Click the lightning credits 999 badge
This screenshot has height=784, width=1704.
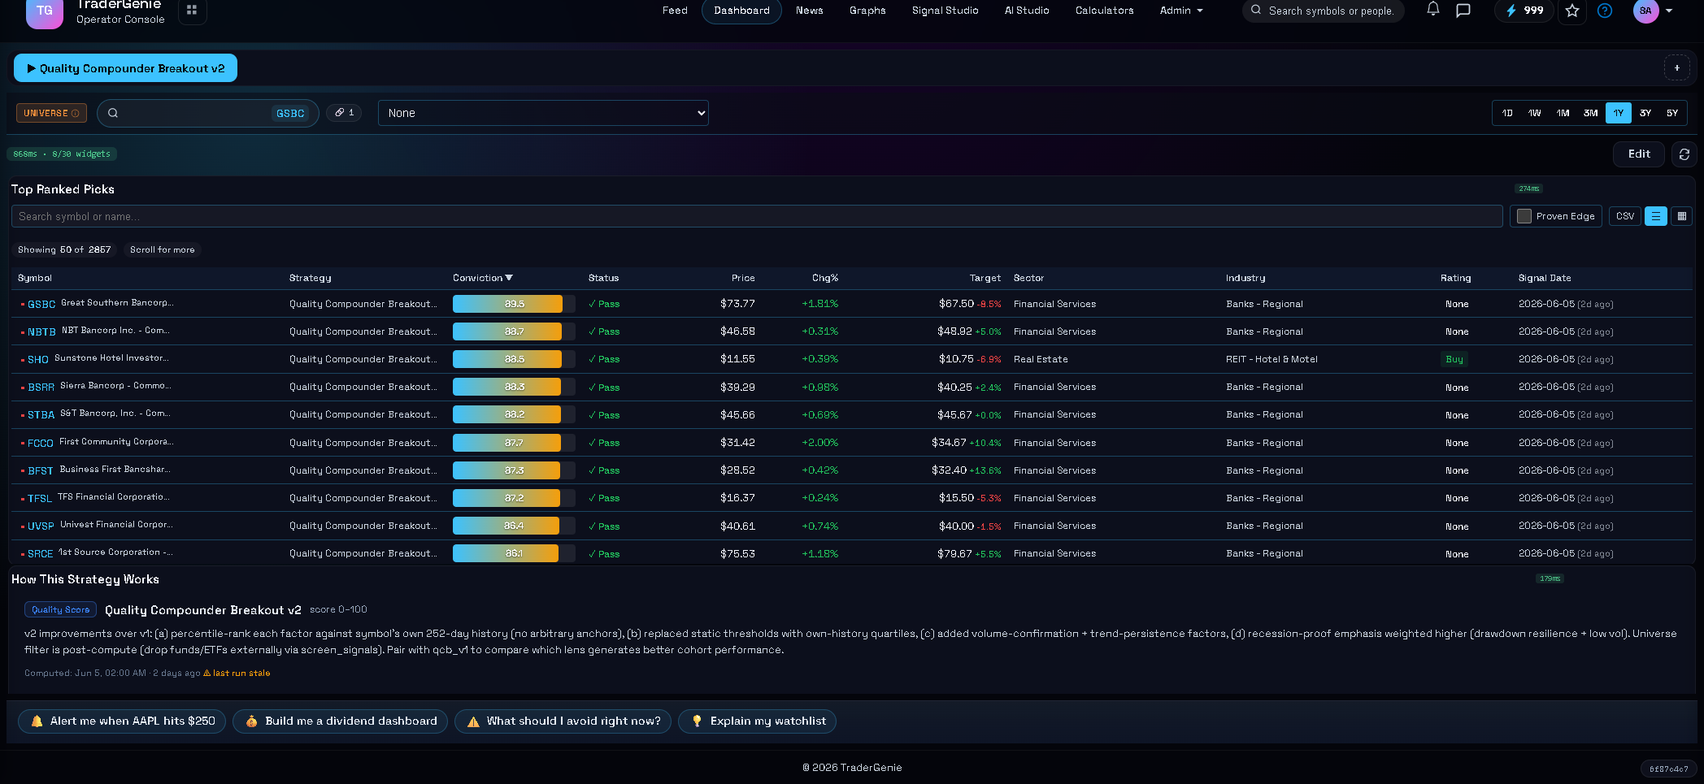pyautogui.click(x=1524, y=11)
